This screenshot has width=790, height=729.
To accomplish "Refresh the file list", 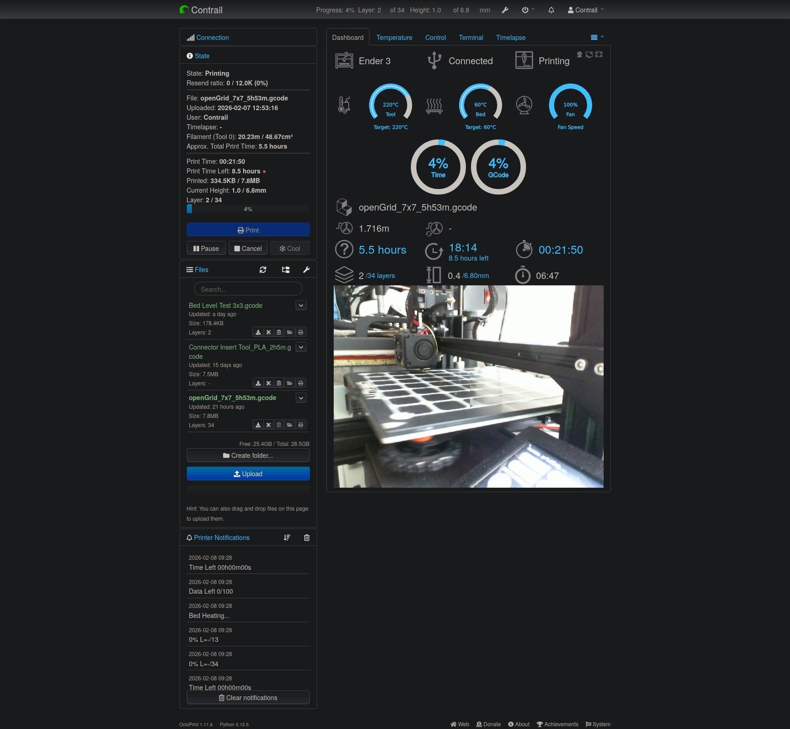I will (x=263, y=270).
